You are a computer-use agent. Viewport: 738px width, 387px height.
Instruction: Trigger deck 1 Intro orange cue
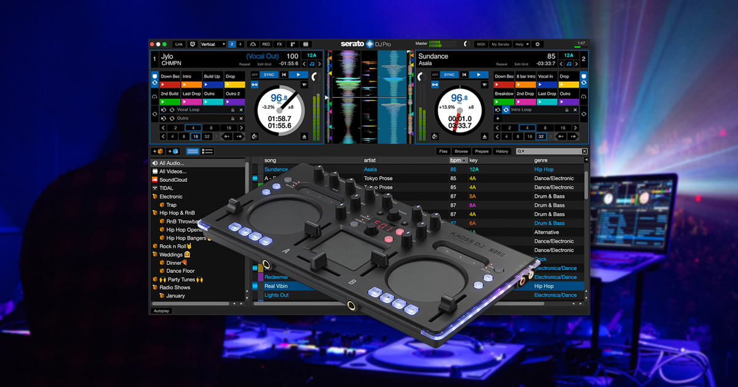(x=192, y=85)
